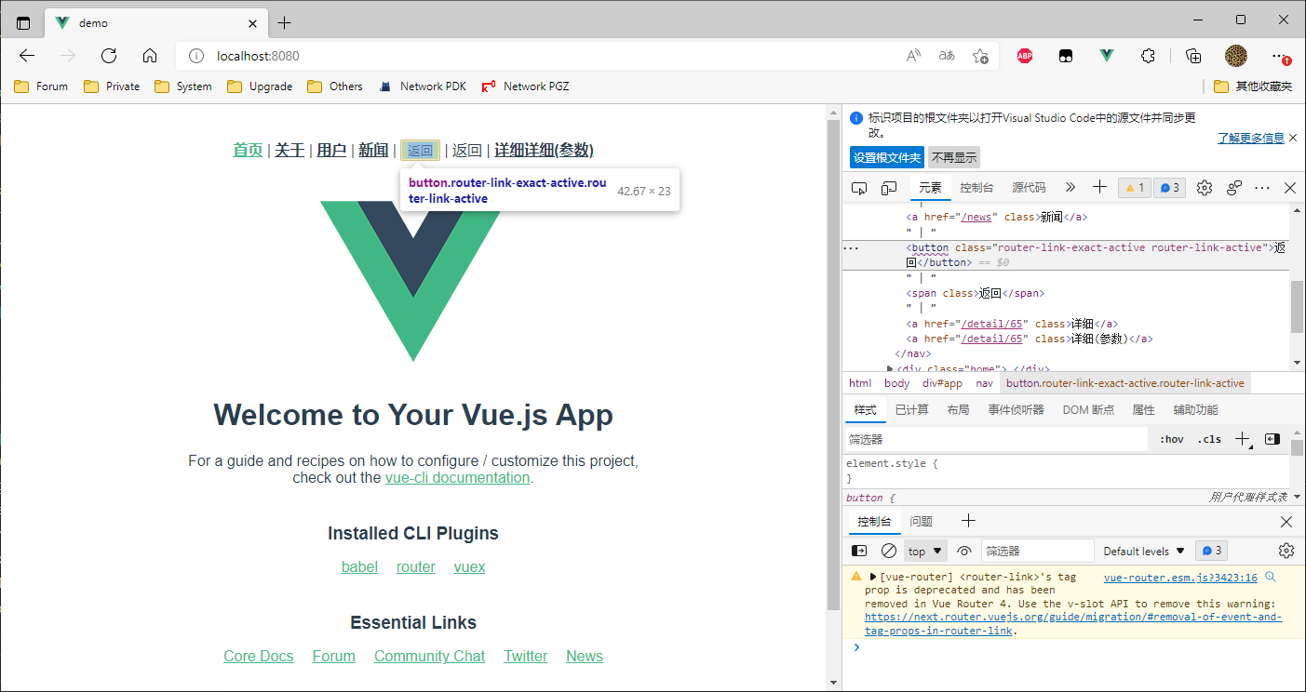
Task: Open the main DevTools settings gear
Action: [1205, 188]
